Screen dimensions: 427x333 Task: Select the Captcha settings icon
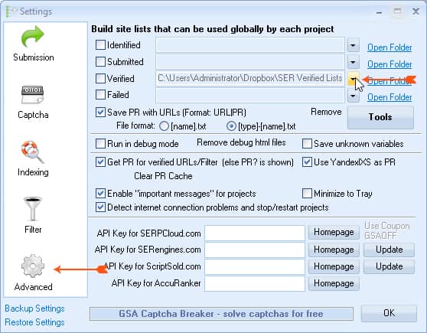click(x=33, y=95)
